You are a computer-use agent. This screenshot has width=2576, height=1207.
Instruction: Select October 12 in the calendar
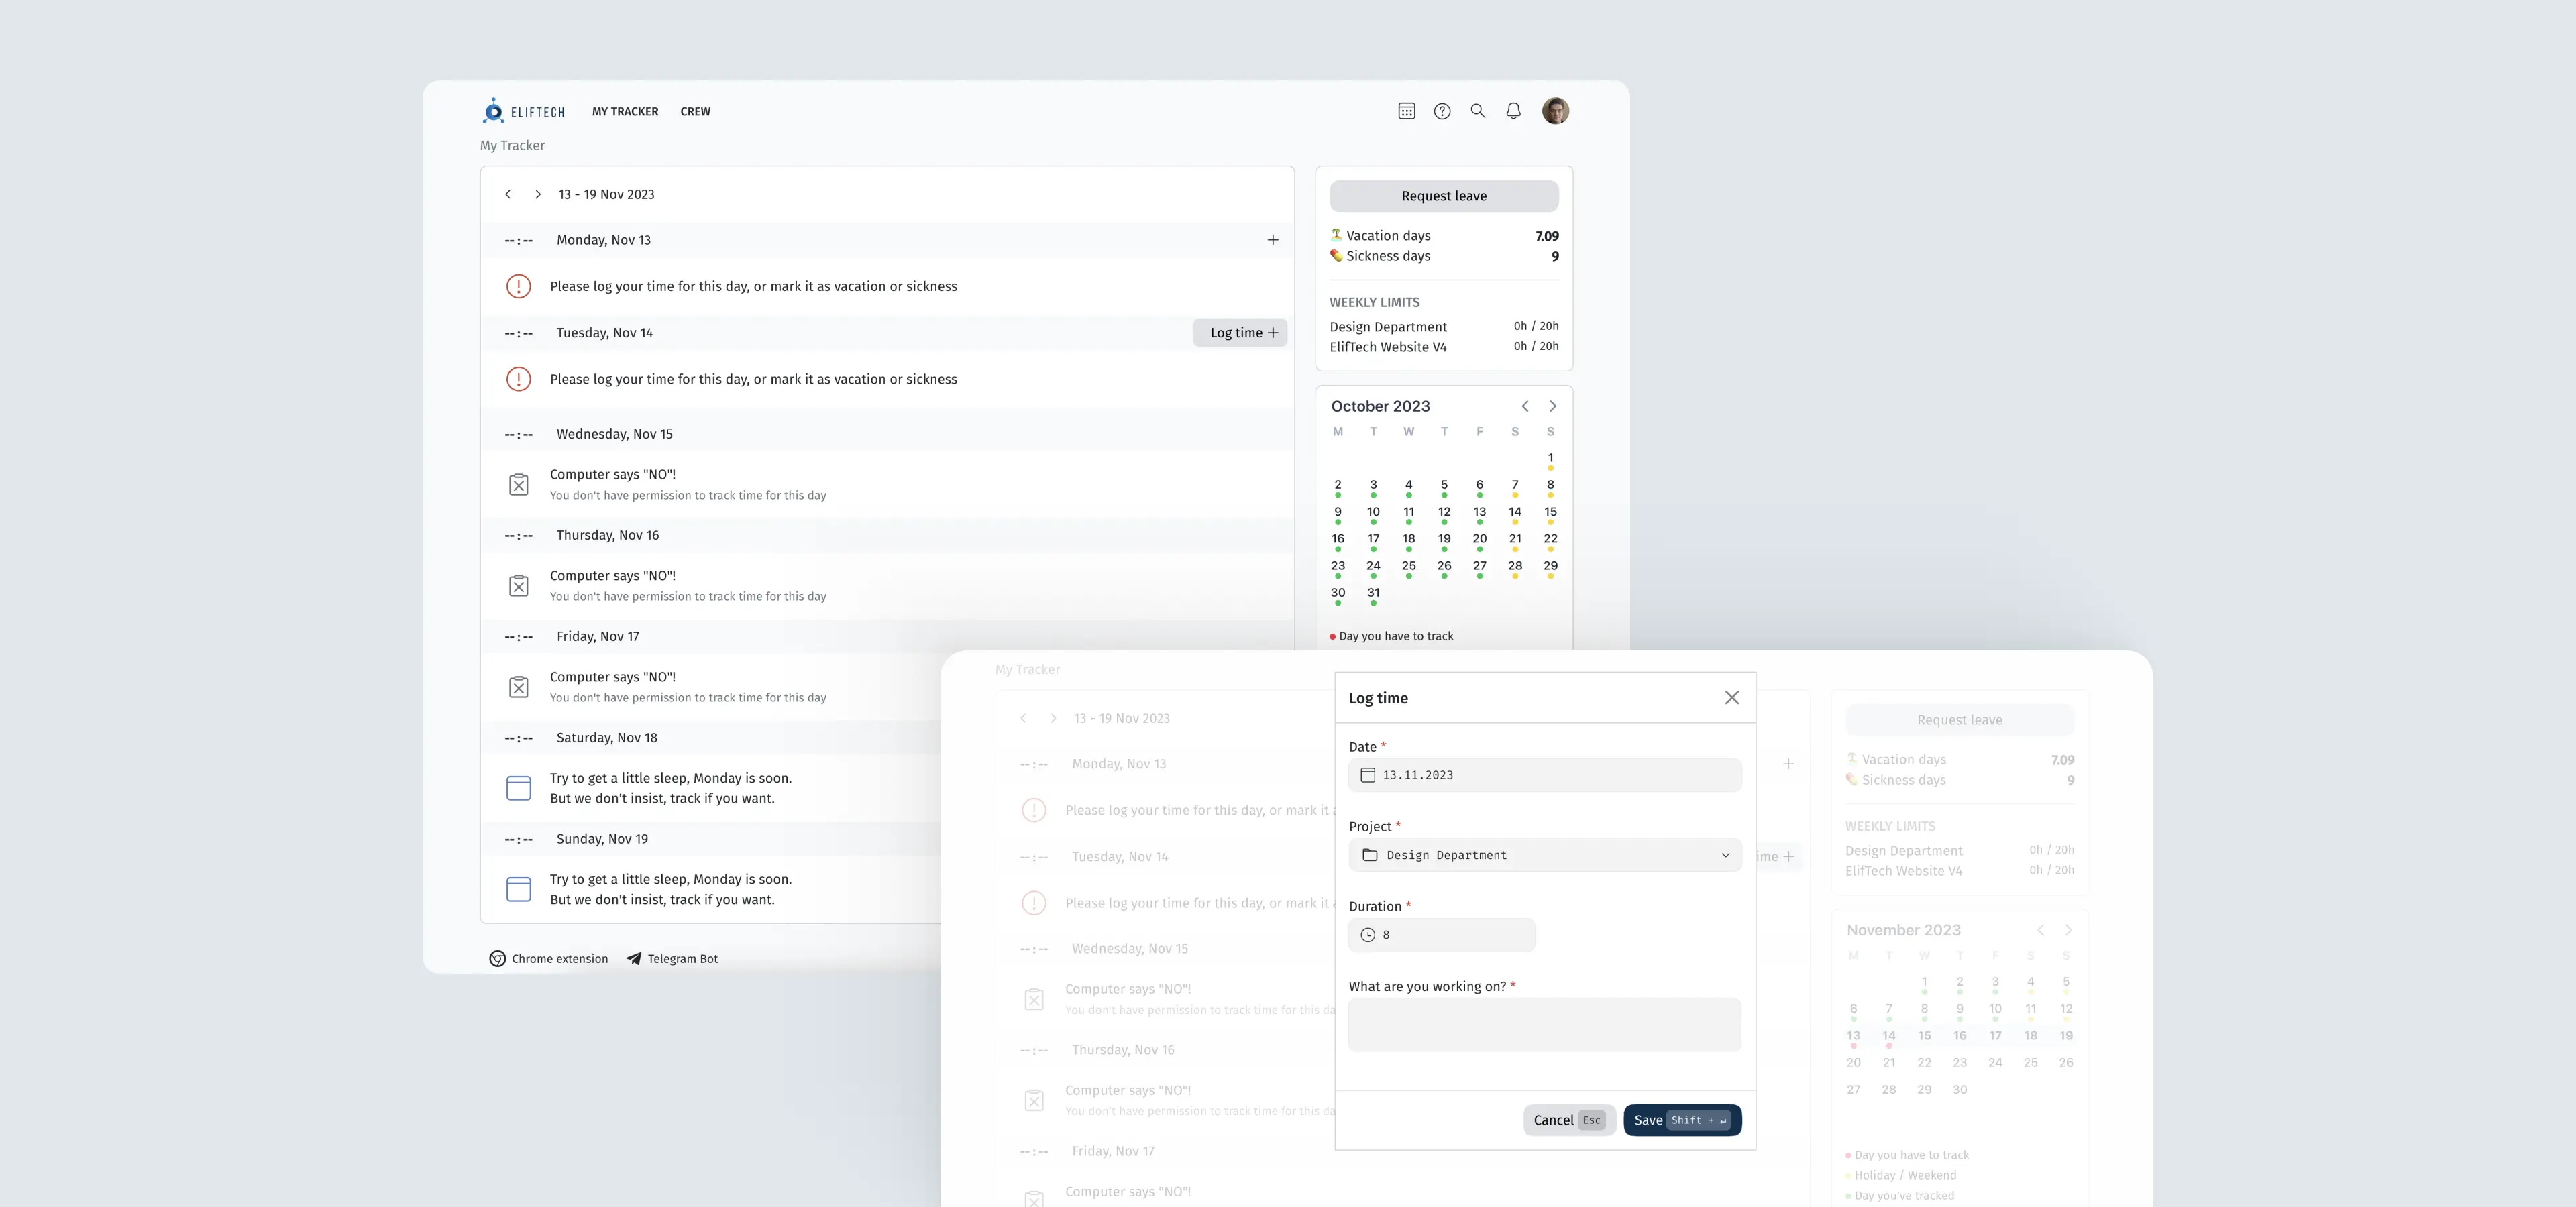(x=1444, y=512)
